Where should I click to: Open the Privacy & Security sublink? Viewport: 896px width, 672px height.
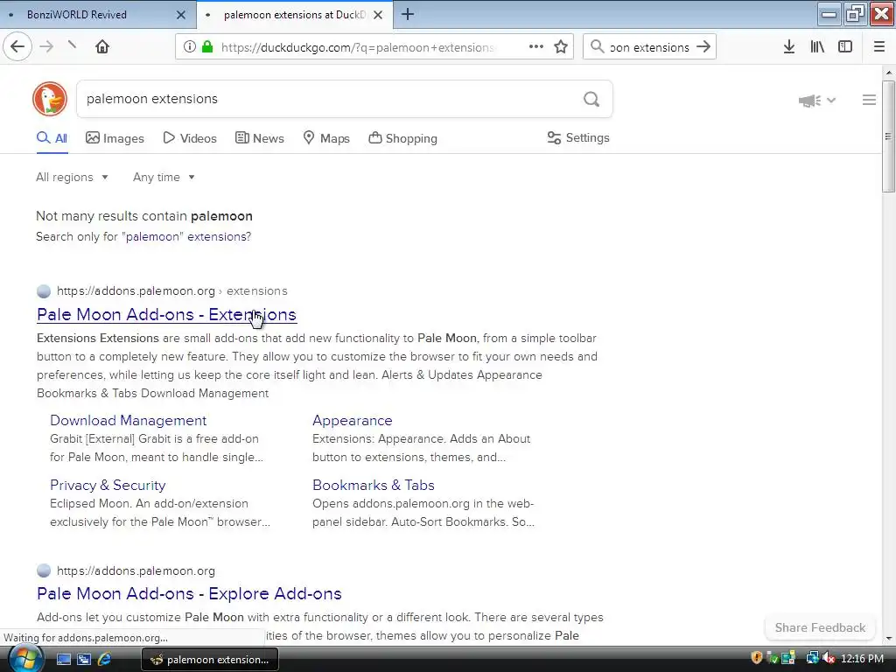pos(108,485)
